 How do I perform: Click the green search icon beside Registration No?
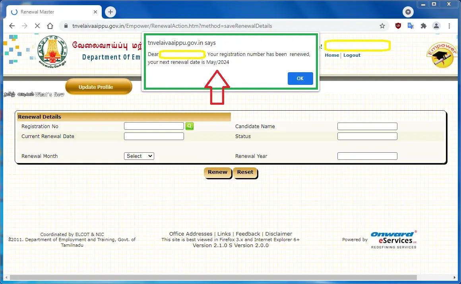pos(190,126)
